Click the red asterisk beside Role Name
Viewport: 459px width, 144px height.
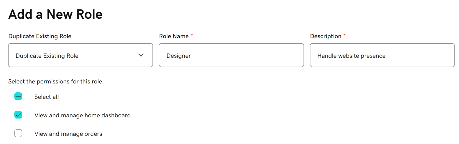tap(191, 35)
